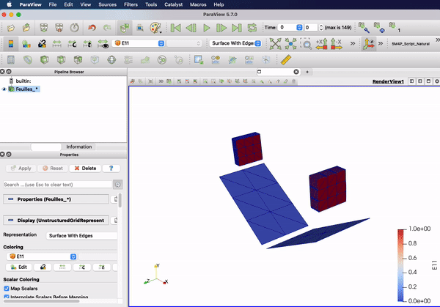440x307 pixels.
Task: Click the Delete button in Properties
Action: coord(84,168)
